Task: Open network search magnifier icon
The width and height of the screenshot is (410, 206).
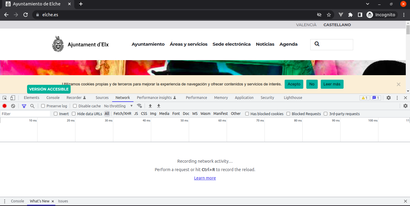Action: click(x=32, y=106)
